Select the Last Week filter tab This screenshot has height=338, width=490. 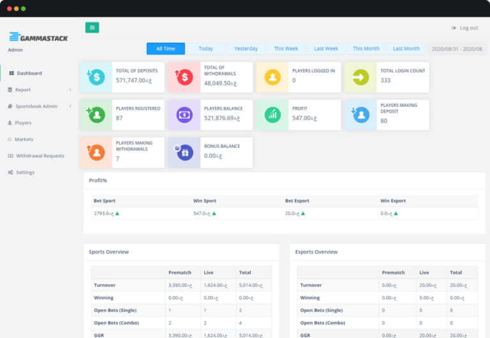326,48
